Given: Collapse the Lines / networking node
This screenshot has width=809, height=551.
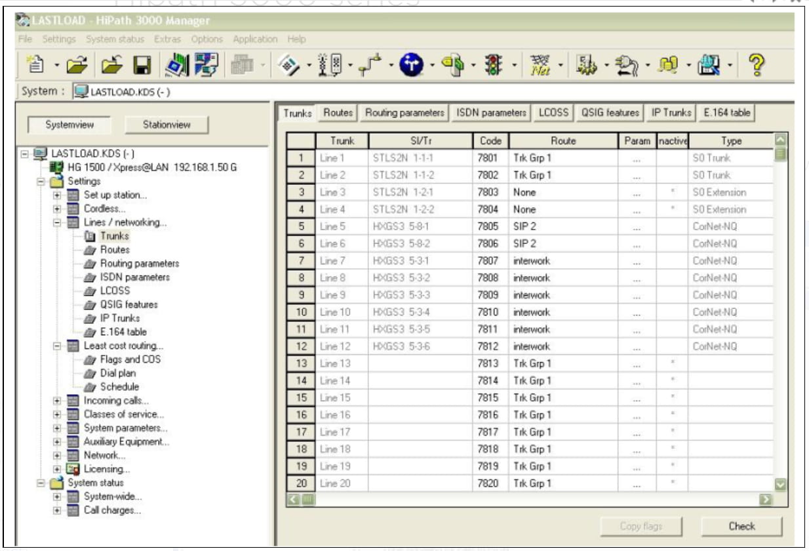Looking at the screenshot, I should click(57, 222).
